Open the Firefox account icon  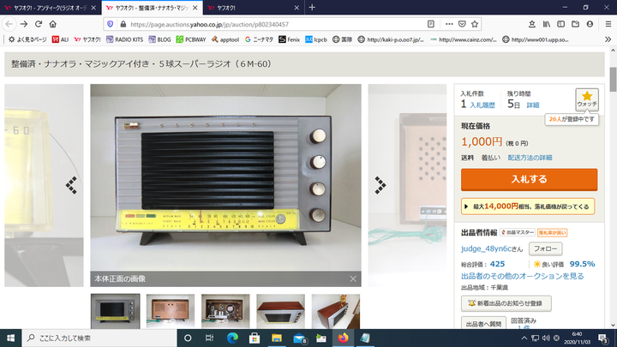point(590,24)
